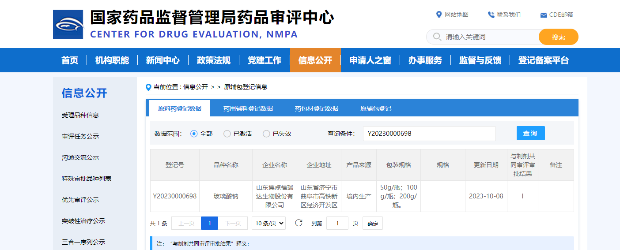Select the 已失效 radio button

tap(266, 134)
